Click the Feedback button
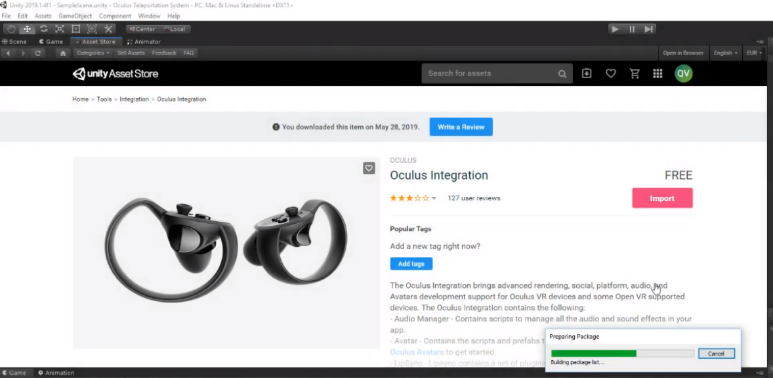This screenshot has width=773, height=378. (x=163, y=52)
